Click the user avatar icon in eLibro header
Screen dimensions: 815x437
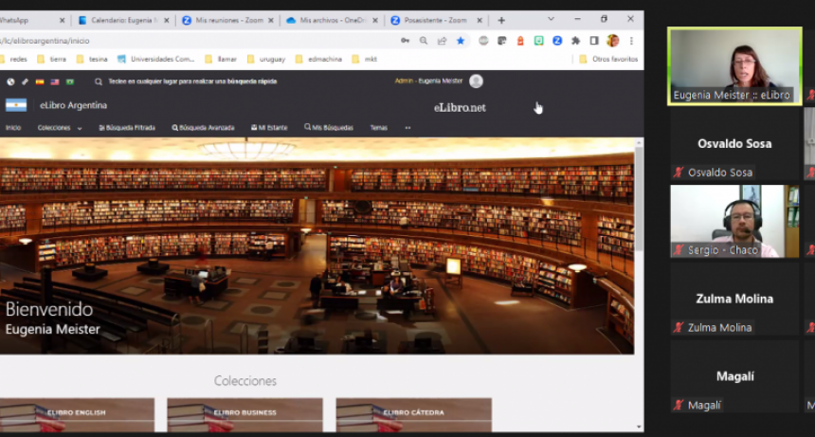click(476, 82)
